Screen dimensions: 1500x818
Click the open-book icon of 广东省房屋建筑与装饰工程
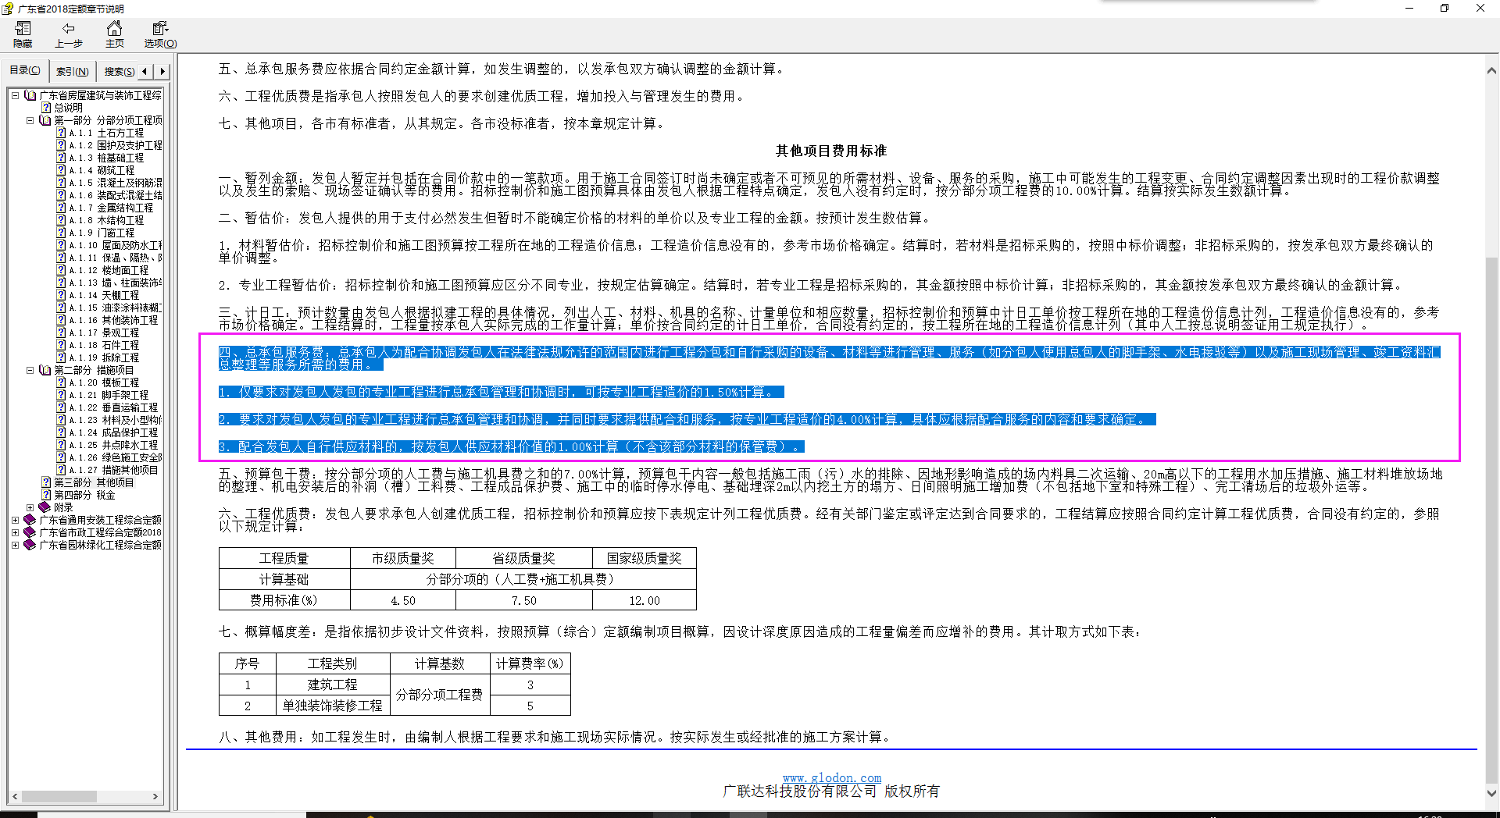click(30, 95)
